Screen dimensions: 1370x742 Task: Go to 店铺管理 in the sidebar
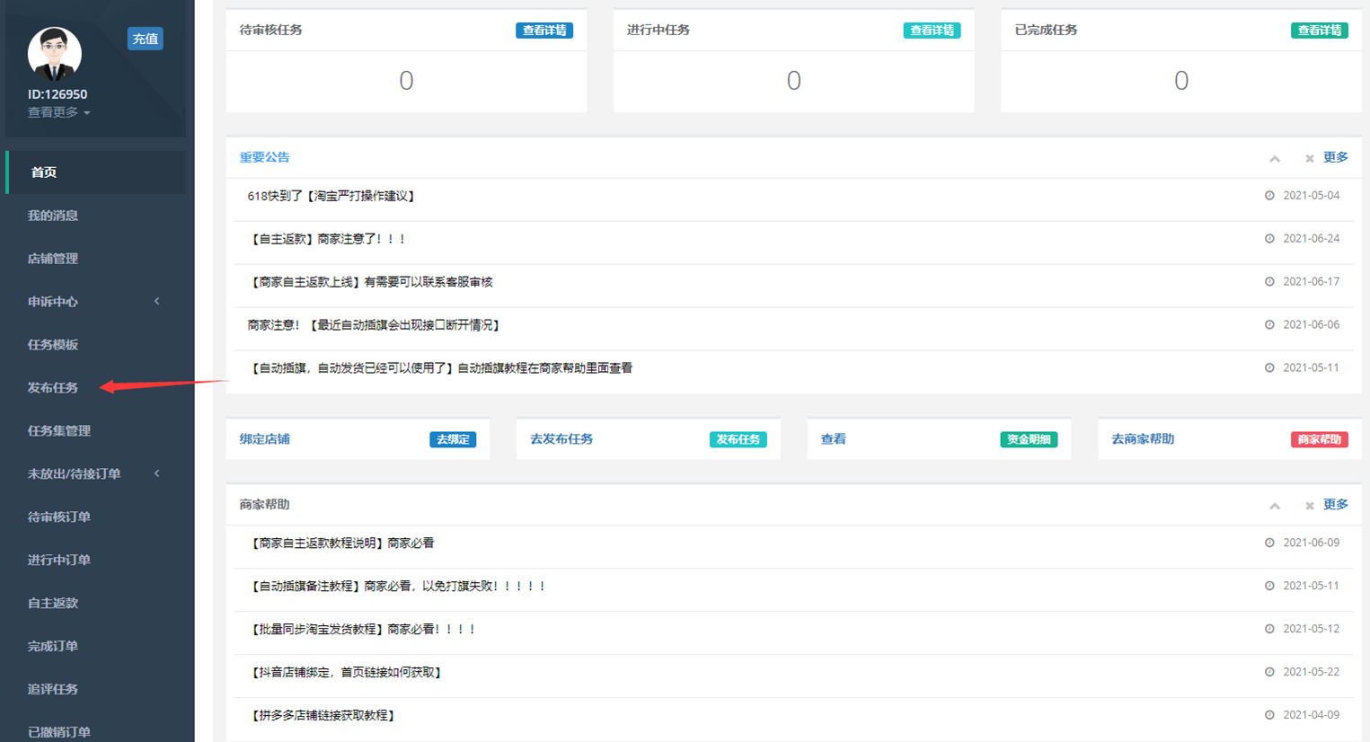tap(53, 259)
